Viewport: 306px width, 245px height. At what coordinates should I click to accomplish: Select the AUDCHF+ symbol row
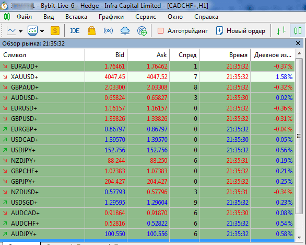(147, 224)
